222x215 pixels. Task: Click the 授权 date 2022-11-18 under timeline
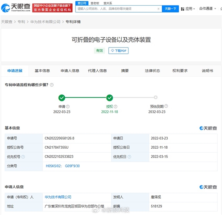pos(110,112)
